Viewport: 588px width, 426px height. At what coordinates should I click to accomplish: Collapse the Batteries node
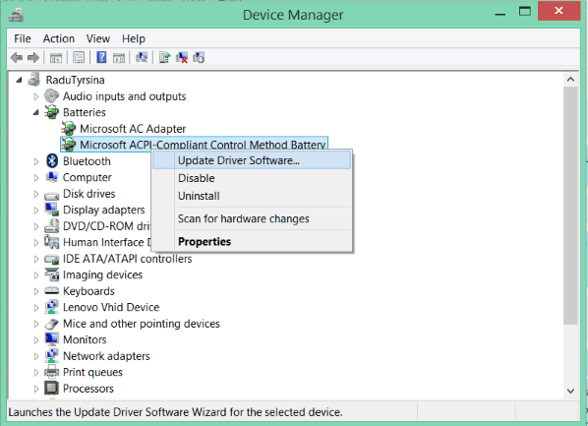click(x=36, y=112)
